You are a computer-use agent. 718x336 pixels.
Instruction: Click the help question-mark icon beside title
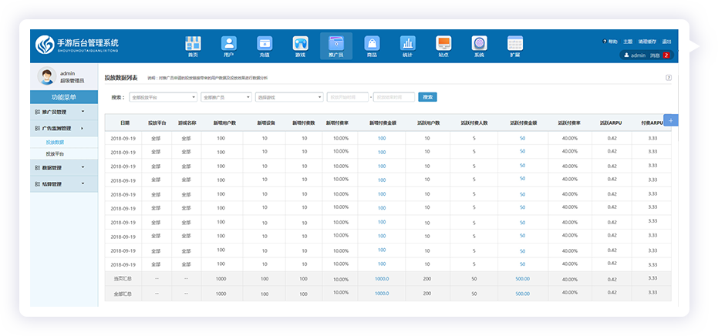pos(669,78)
